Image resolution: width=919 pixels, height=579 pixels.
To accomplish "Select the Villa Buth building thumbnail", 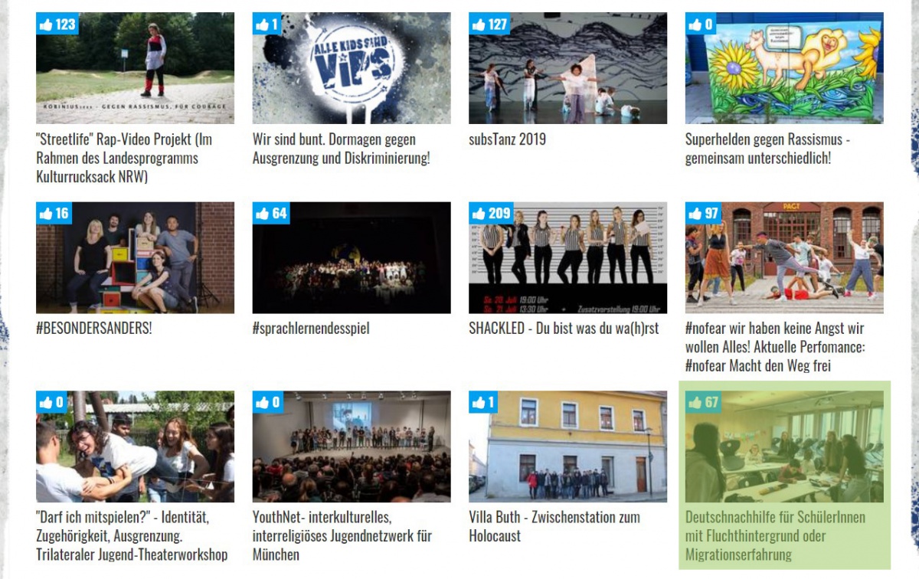I will (x=567, y=447).
